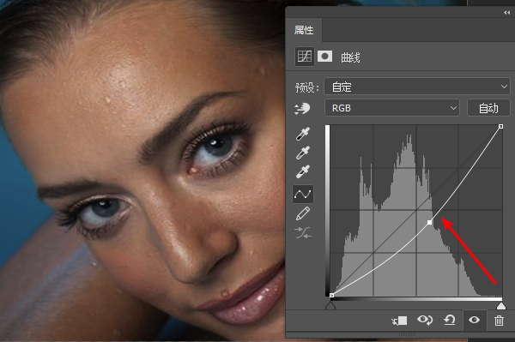This screenshot has height=342, width=515.
Task: View previous state eye icon
Action: pyautogui.click(x=425, y=320)
